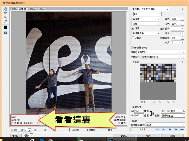Click the delete color trash icon
Image resolution: width=189 pixels, height=141 pixels.
click(x=174, y=102)
